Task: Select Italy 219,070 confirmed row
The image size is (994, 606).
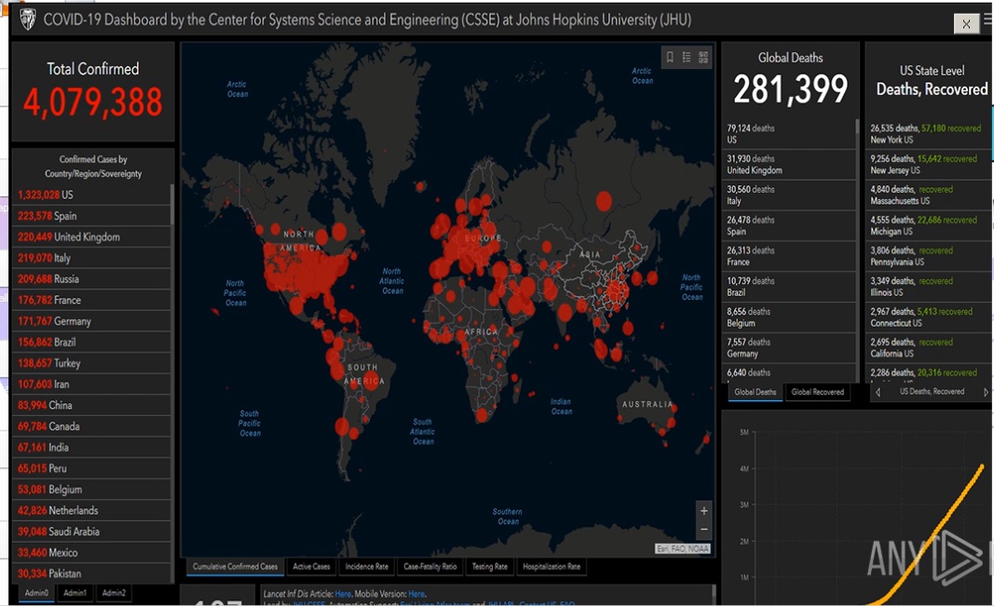Action: [91, 258]
